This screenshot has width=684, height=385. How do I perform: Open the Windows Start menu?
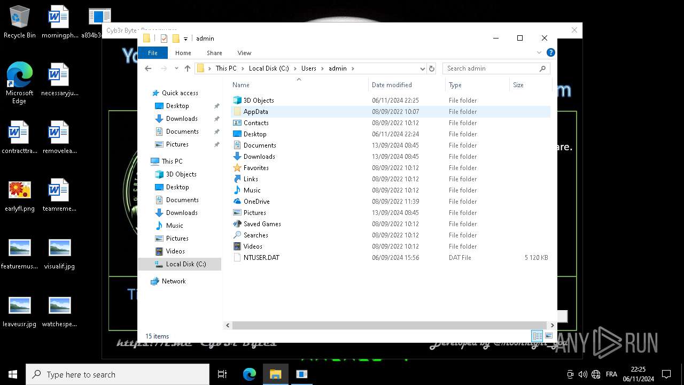[x=13, y=374]
